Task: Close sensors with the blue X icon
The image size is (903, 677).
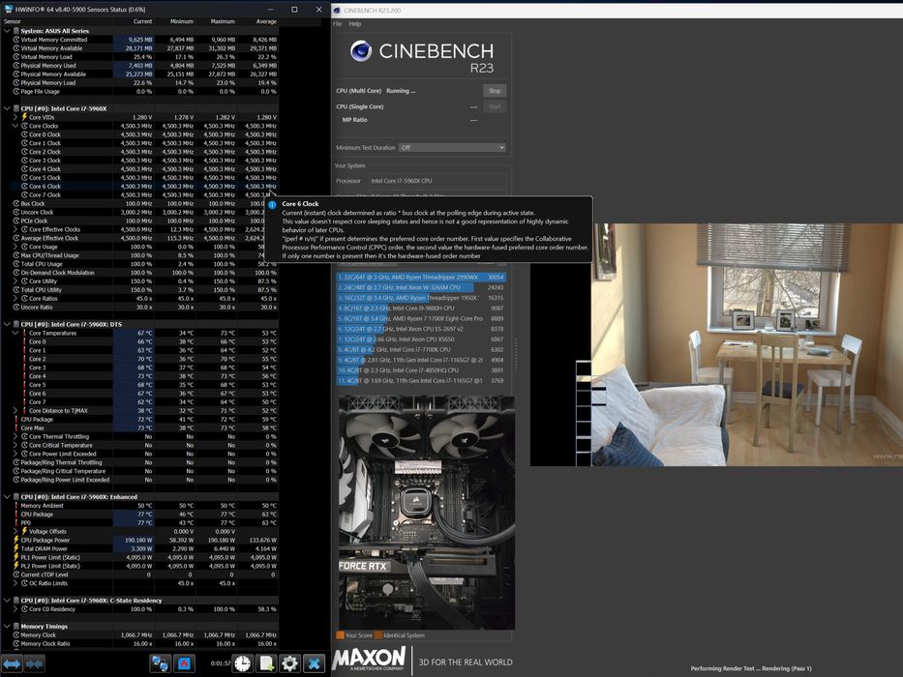Action: click(314, 663)
